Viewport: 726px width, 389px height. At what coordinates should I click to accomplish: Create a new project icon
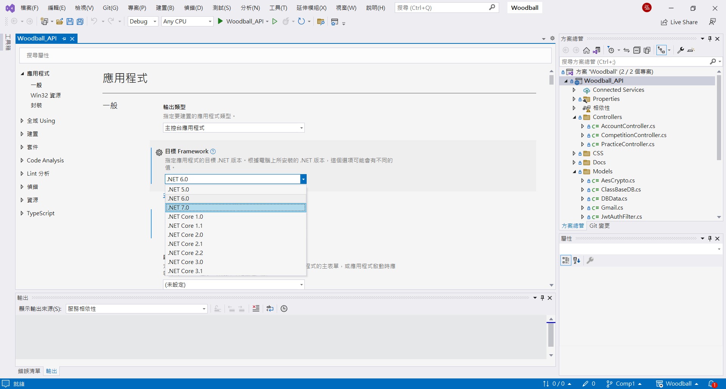click(x=45, y=22)
